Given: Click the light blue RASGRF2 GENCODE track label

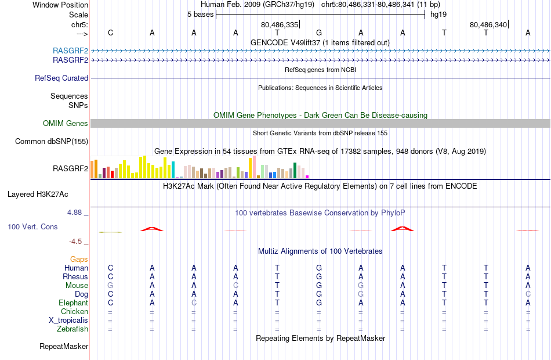Looking at the screenshot, I should (x=70, y=51).
